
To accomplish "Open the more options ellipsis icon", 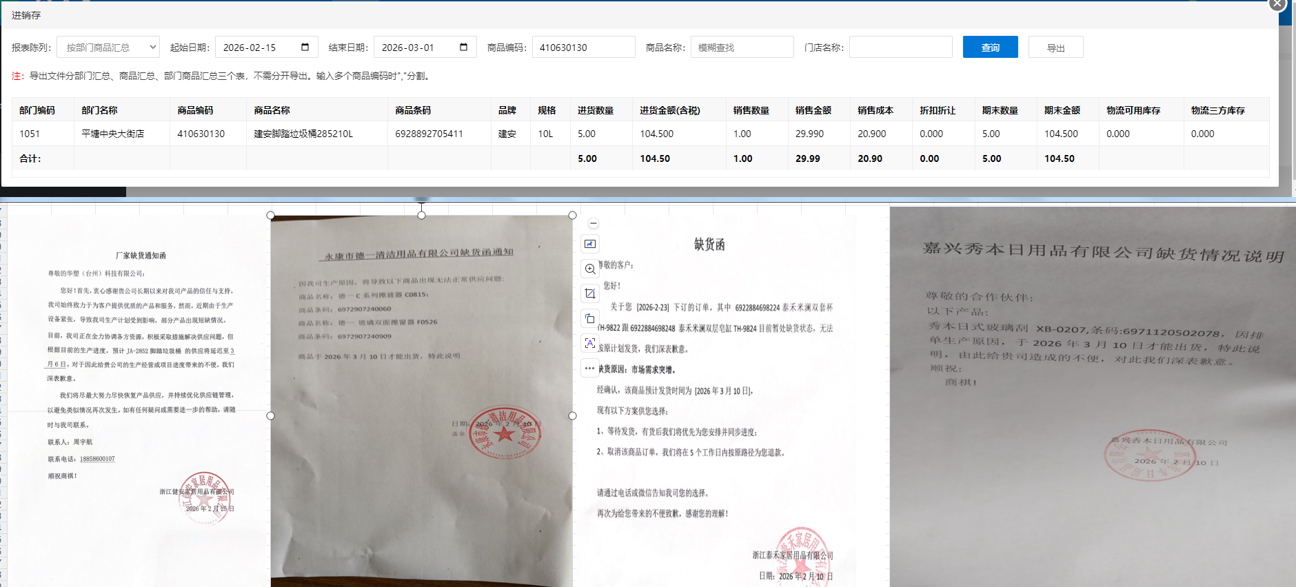I will (590, 368).
